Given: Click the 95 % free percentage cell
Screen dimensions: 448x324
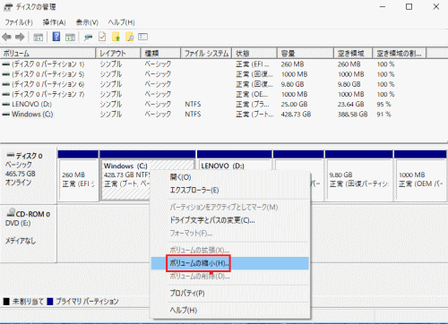Looking at the screenshot, I should (x=383, y=105).
